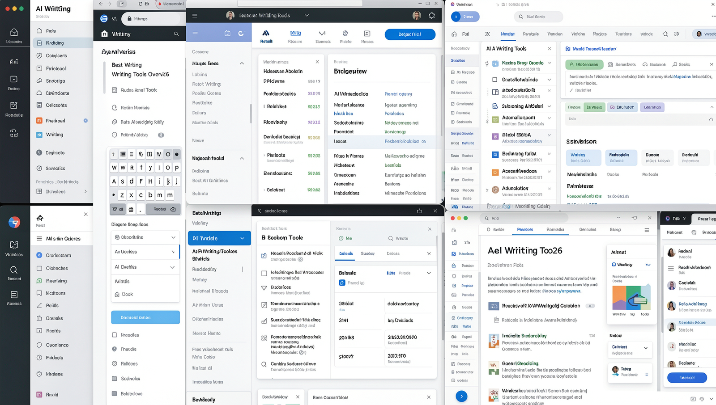The height and width of the screenshot is (405, 716).
Task: Switch to the Prenones tab
Action: point(525,230)
